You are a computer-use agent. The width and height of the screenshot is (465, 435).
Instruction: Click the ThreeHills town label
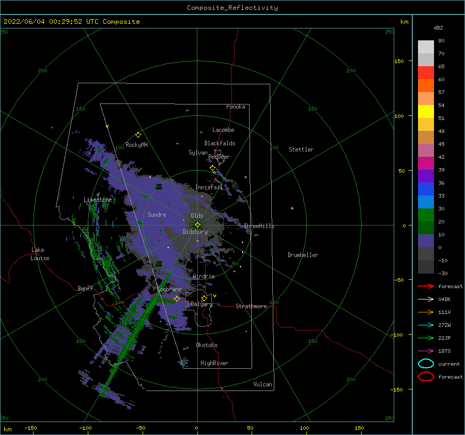click(259, 226)
